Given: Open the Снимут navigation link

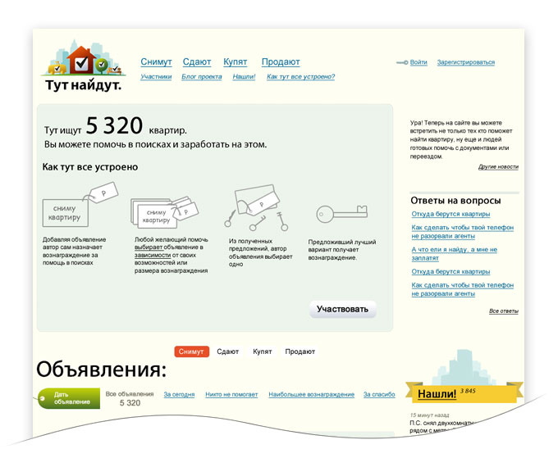Looking at the screenshot, I should (156, 62).
